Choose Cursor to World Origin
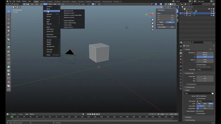The image size is (221, 124). pyautogui.click(x=70, y=23)
